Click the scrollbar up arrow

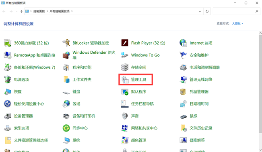pyautogui.click(x=260, y=33)
